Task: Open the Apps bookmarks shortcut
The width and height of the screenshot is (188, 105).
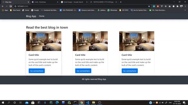Action: [5, 10]
